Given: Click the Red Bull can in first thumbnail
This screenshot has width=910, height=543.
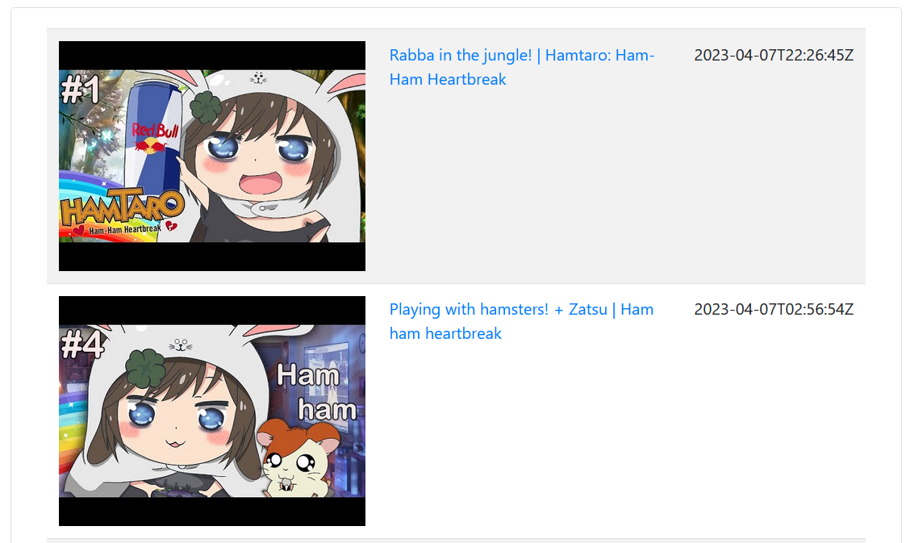Looking at the screenshot, I should pyautogui.click(x=153, y=137).
